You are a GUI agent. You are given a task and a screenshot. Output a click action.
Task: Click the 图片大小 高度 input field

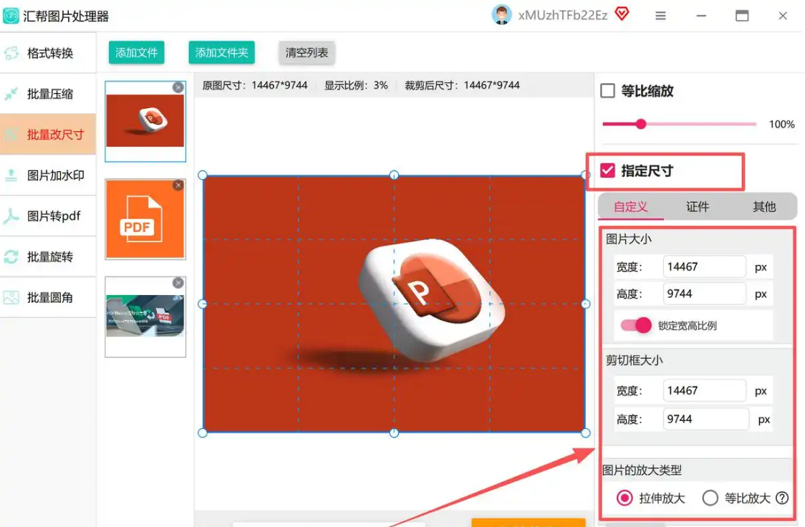point(705,294)
